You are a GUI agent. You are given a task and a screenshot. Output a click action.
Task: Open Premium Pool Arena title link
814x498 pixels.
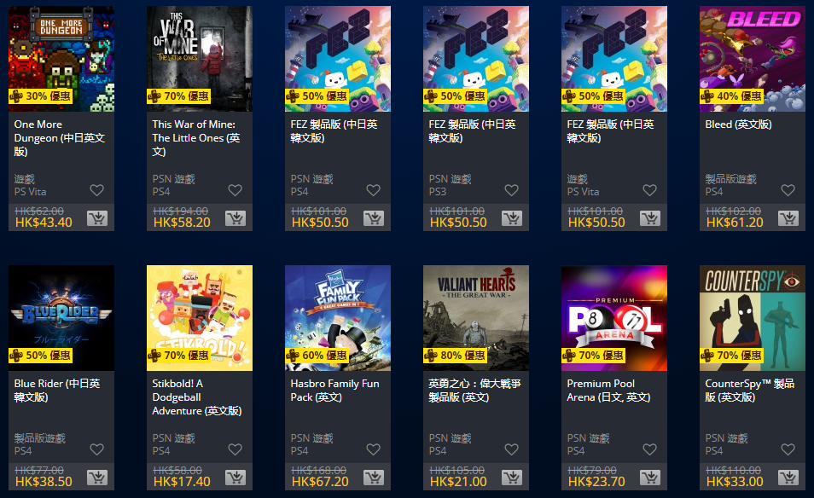(x=608, y=390)
